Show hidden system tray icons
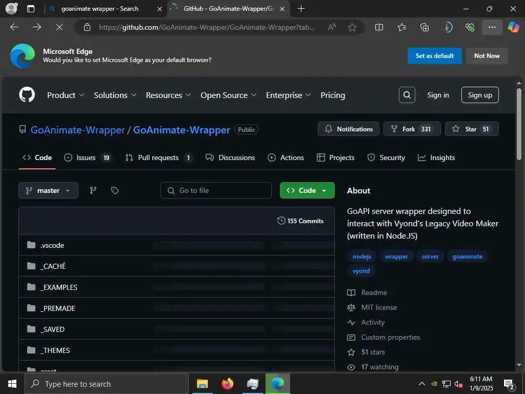The width and height of the screenshot is (525, 394). pyautogui.click(x=422, y=384)
